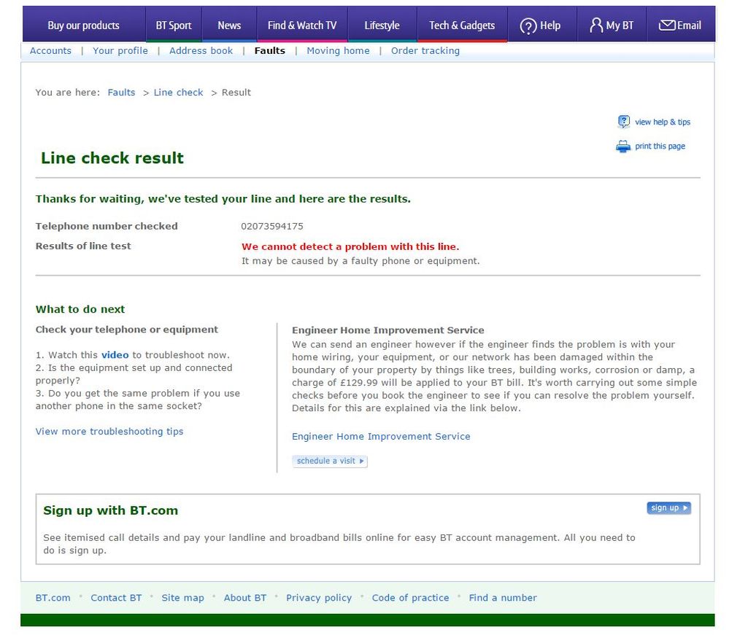Open the troubleshooting video link
The height and width of the screenshot is (635, 729).
[x=115, y=355]
